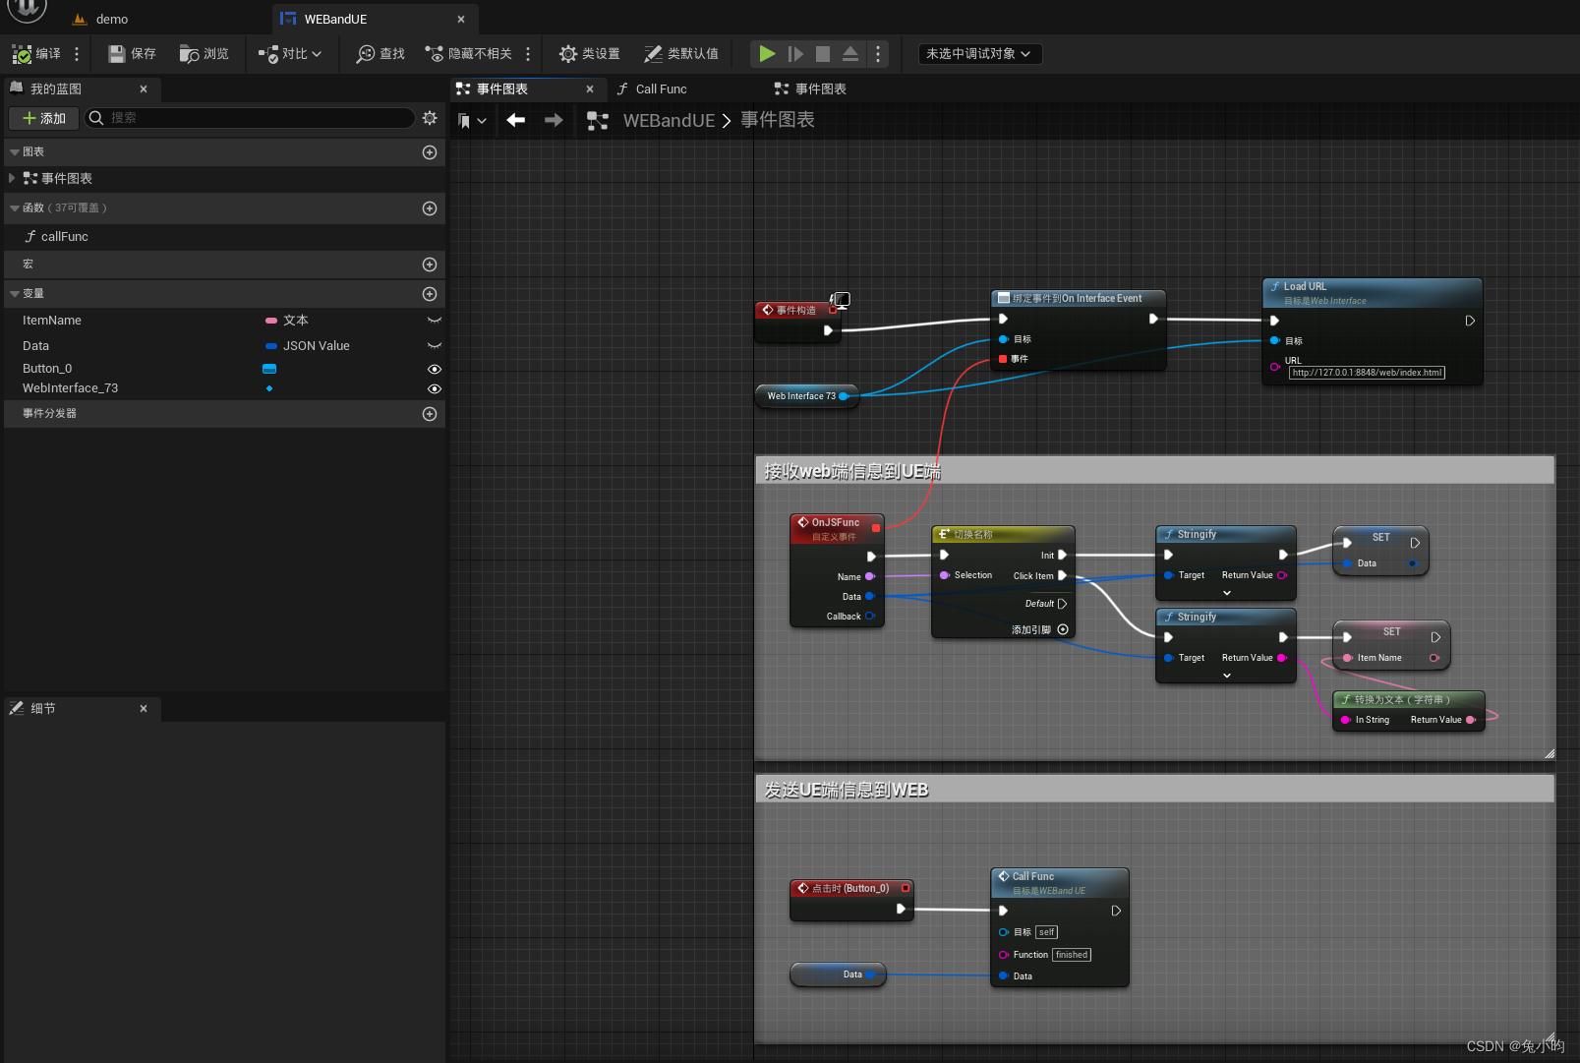Viewport: 1580px width, 1063px height.
Task: Start Play in editor
Action: pyautogui.click(x=768, y=54)
